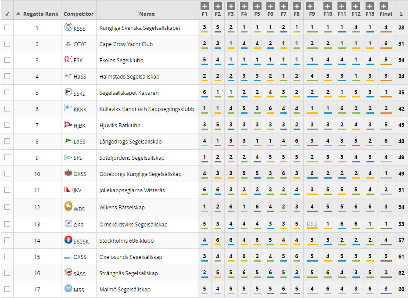
Task: Click the GKSS crown logo icon
Action: (x=68, y=173)
